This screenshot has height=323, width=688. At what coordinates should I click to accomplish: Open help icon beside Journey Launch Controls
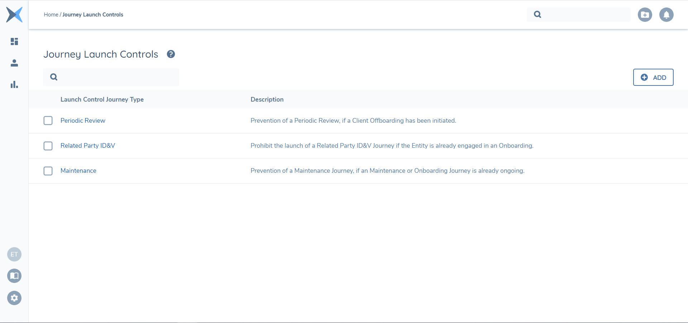171,54
